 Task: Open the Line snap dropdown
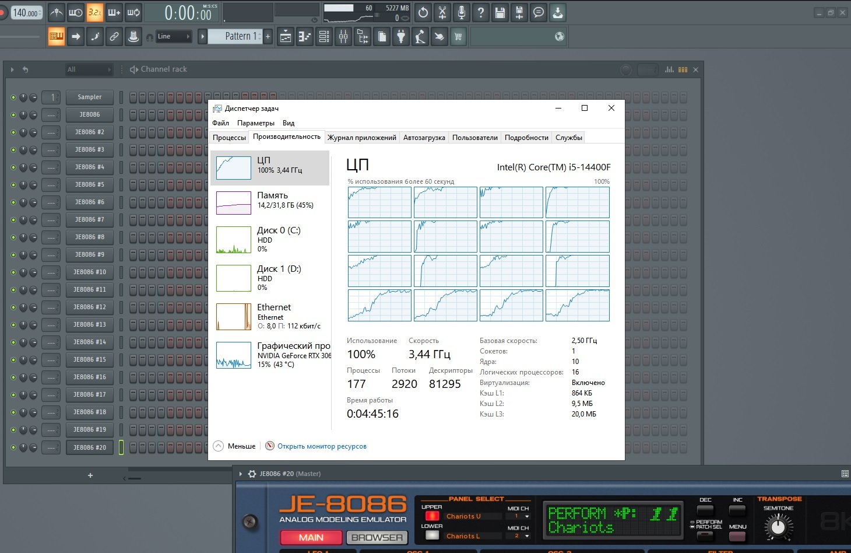pyautogui.click(x=174, y=37)
